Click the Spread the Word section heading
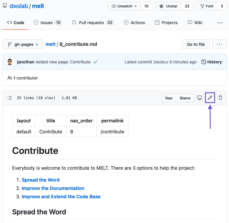 coord(39,212)
